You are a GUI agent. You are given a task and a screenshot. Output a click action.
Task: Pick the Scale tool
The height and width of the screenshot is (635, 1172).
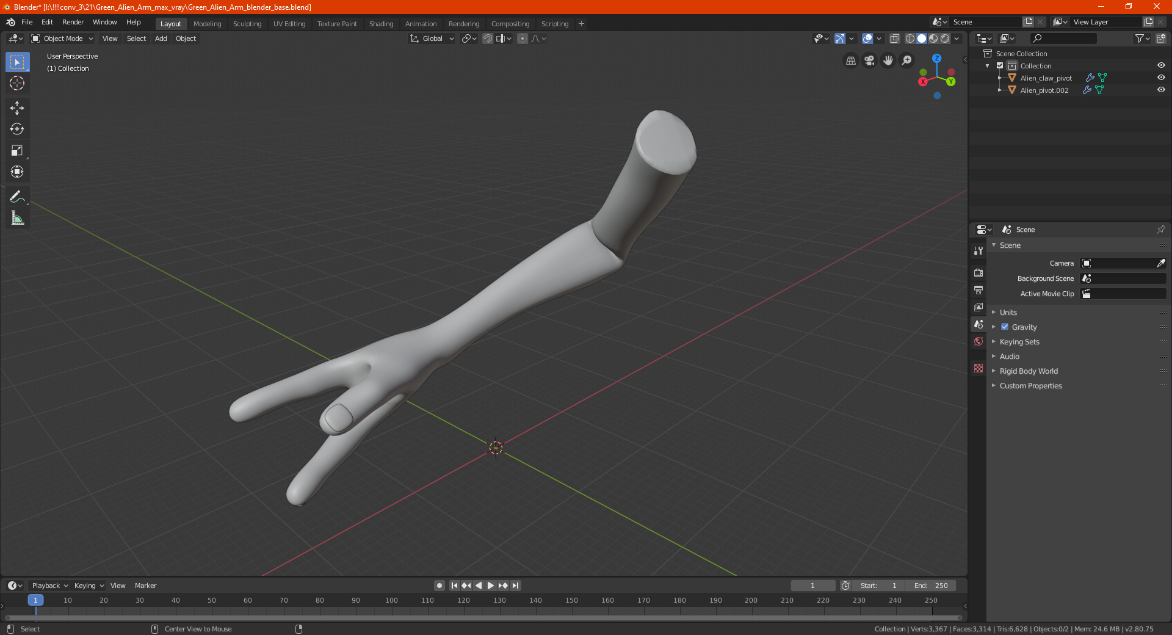point(17,150)
